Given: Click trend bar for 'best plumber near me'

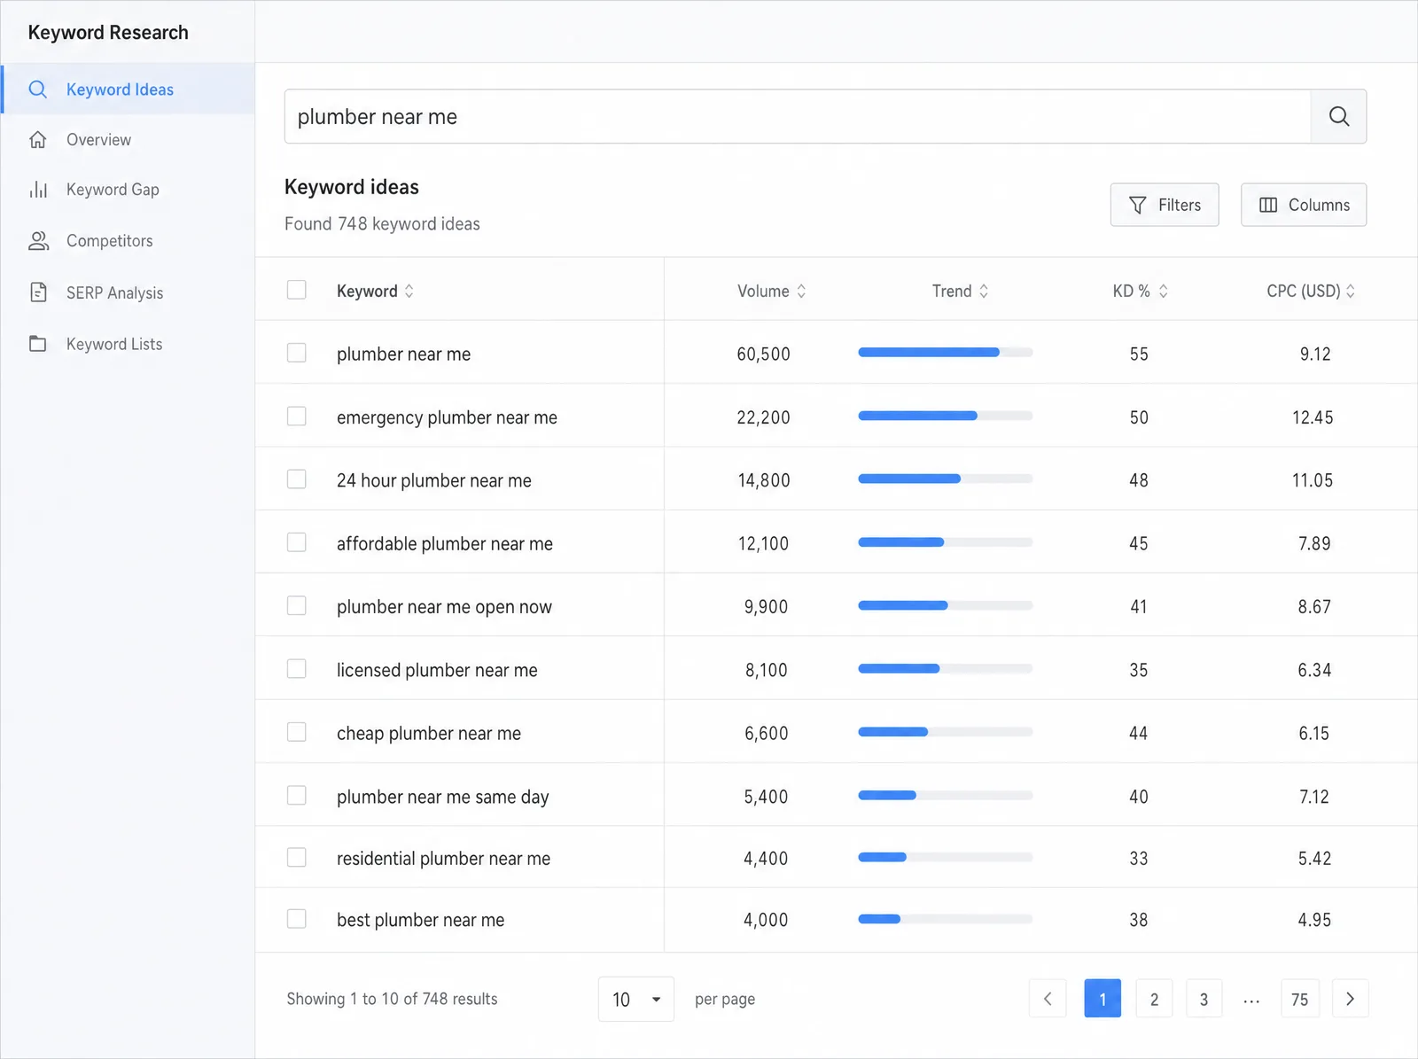Looking at the screenshot, I should [x=945, y=919].
